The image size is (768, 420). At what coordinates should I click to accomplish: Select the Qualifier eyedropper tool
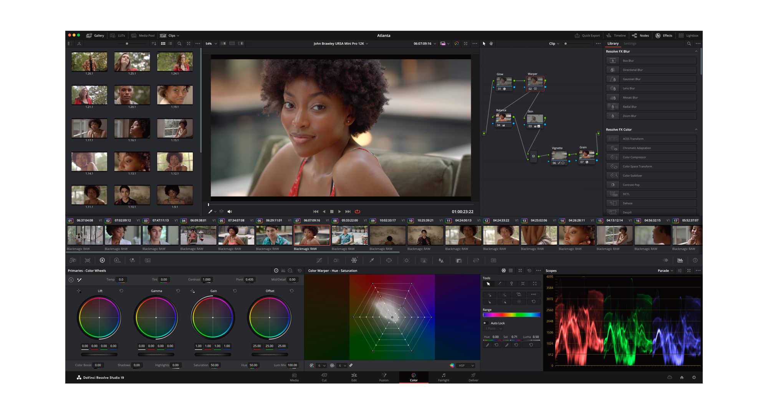pyautogui.click(x=371, y=260)
